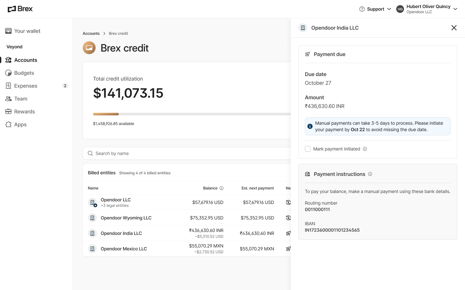
Task: Click the Team people icon
Action: 8,99
